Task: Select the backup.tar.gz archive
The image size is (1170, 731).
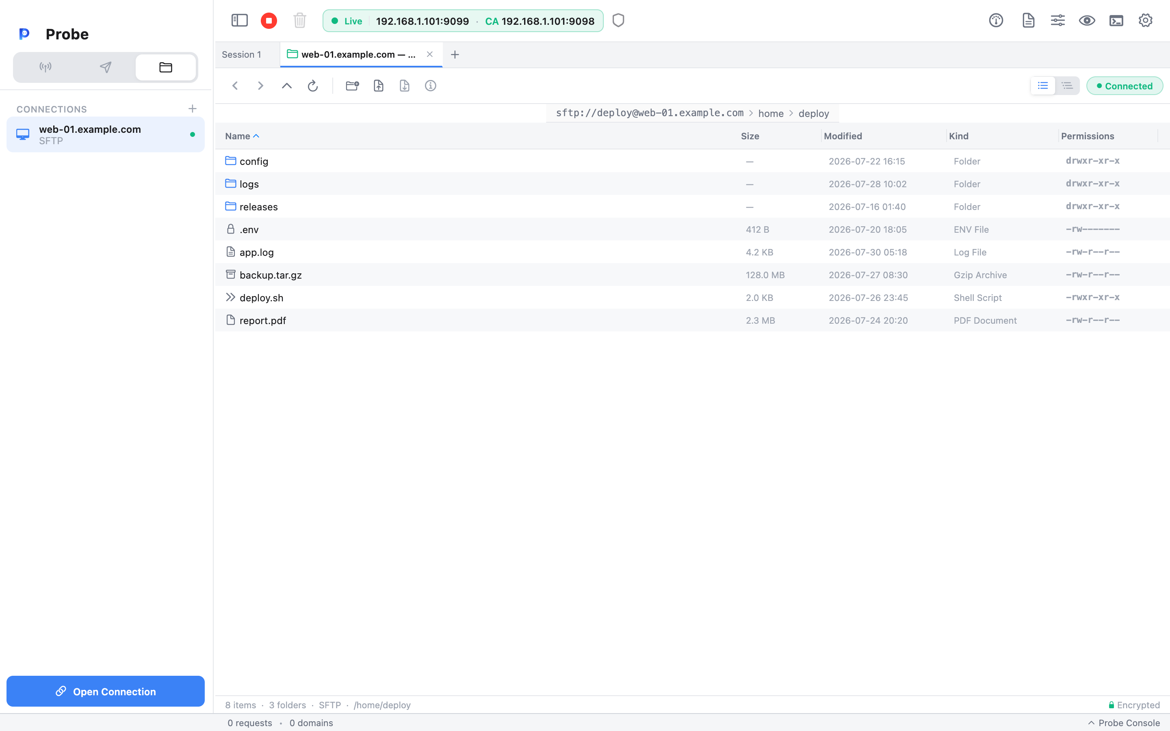Action: 692,275
